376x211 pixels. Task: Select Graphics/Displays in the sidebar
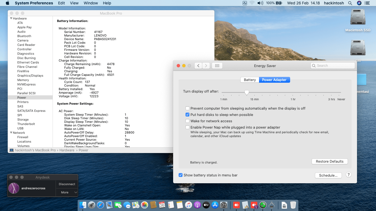30,76
